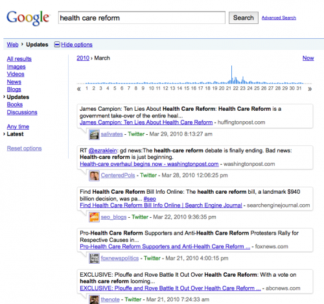
Task: Click timestamp Mar 29, 2010 8:13:27 am
Action: tap(181, 134)
